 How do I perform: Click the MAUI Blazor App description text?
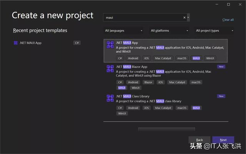tap(164, 74)
